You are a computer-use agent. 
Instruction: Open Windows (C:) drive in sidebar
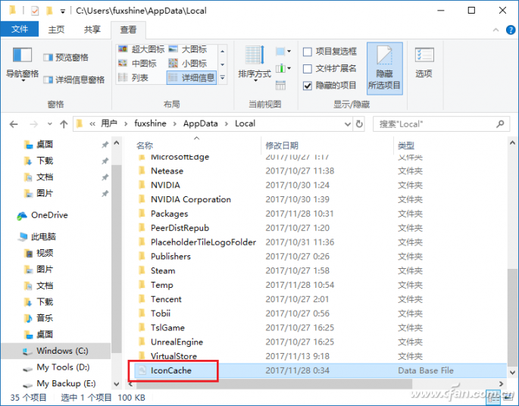[x=55, y=351]
